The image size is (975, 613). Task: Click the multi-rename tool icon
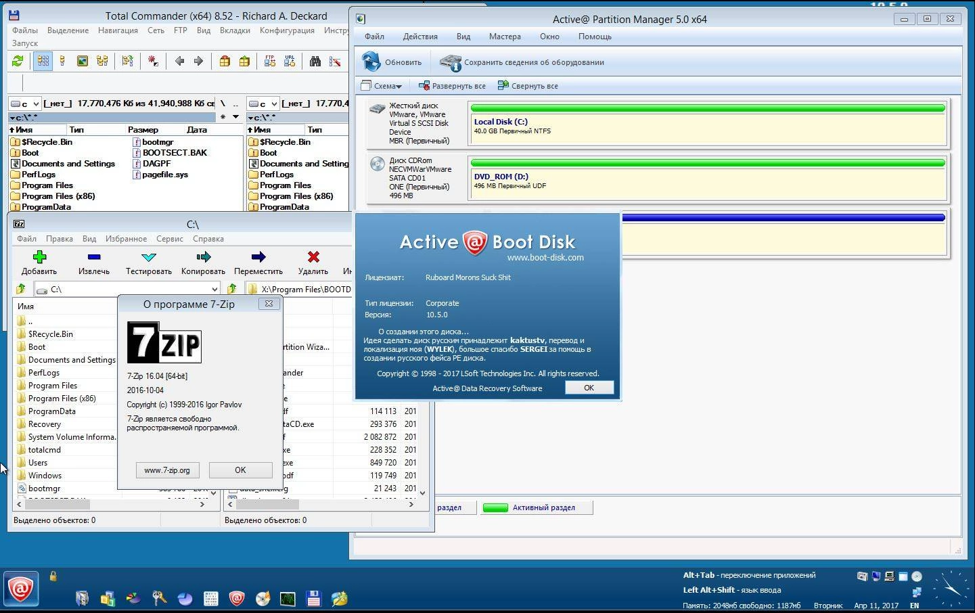[x=335, y=61]
